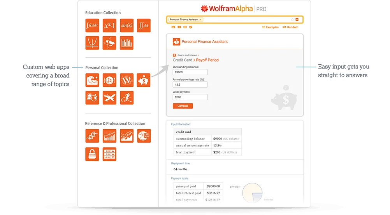Open the airplane flight app icon
This screenshot has height=215, width=390.
click(x=109, y=97)
